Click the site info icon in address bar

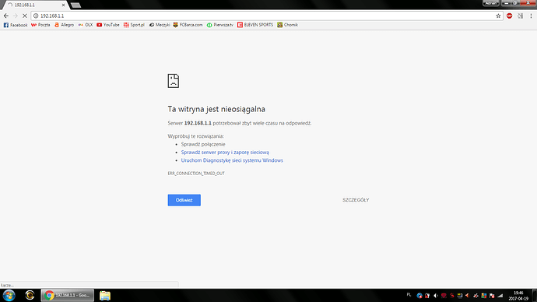[x=36, y=16]
